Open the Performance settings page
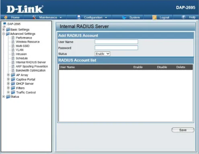The width and height of the screenshot is (199, 154). coord(24,38)
